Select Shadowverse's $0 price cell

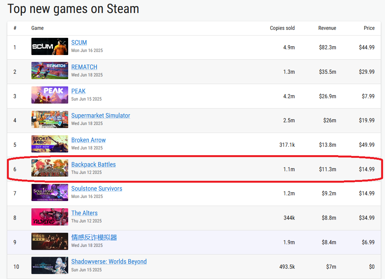pyautogui.click(x=372, y=267)
